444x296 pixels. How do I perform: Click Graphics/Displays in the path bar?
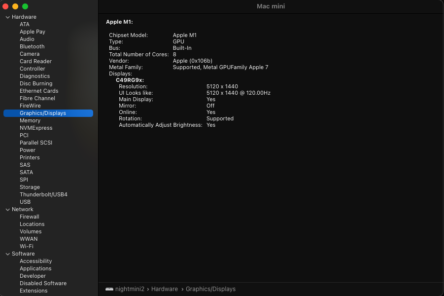click(210, 289)
